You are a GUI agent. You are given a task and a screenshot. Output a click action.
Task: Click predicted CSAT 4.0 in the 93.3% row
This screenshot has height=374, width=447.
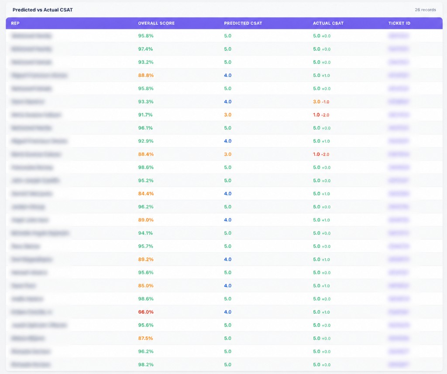coord(227,102)
